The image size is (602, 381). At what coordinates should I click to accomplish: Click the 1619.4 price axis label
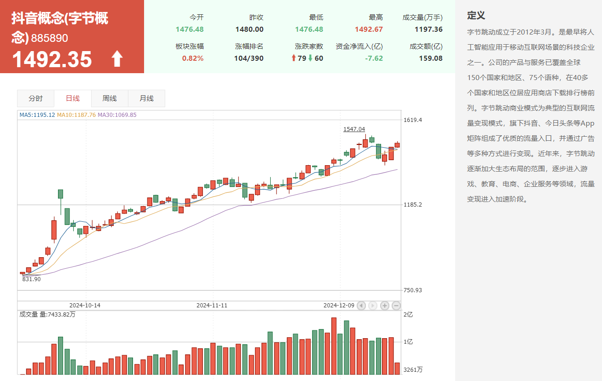pos(413,120)
